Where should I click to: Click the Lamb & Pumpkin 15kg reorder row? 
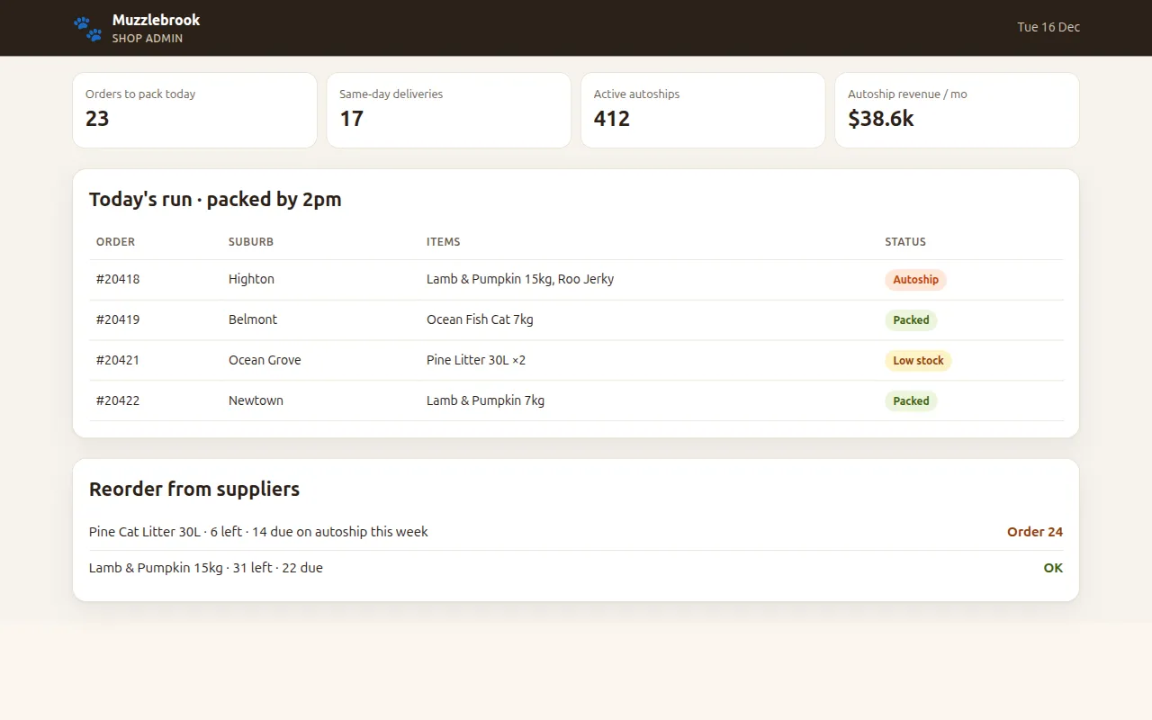[576, 568]
